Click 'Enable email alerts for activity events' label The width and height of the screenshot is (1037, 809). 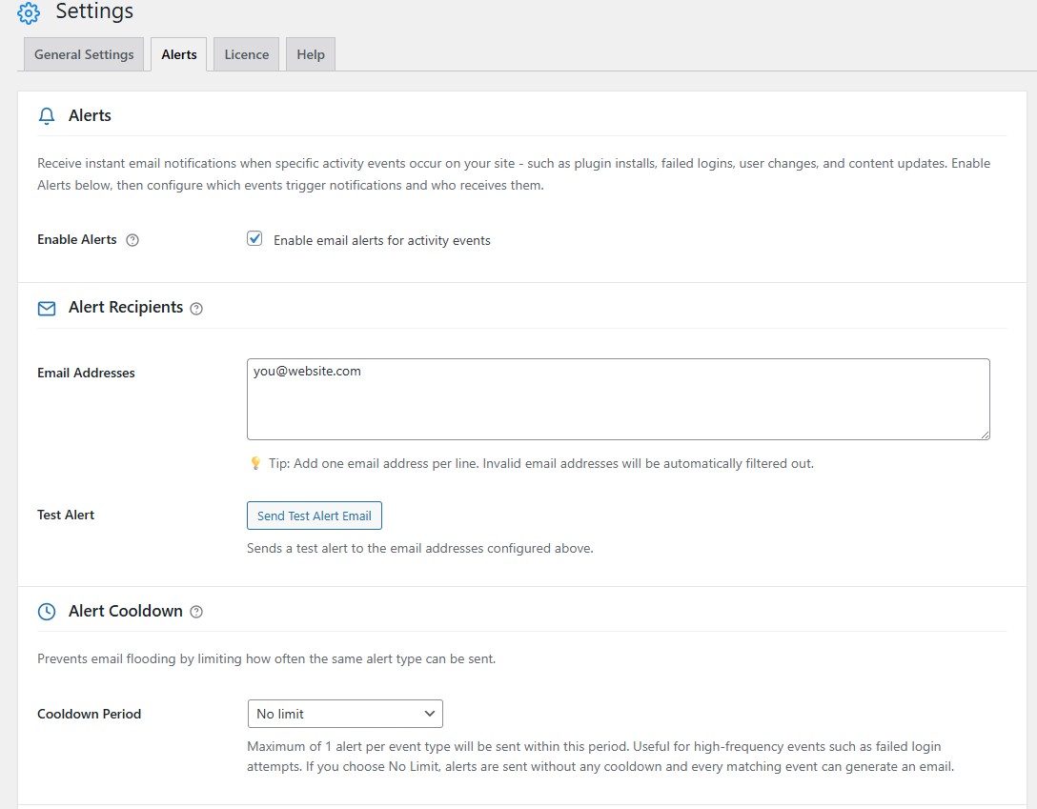point(382,240)
